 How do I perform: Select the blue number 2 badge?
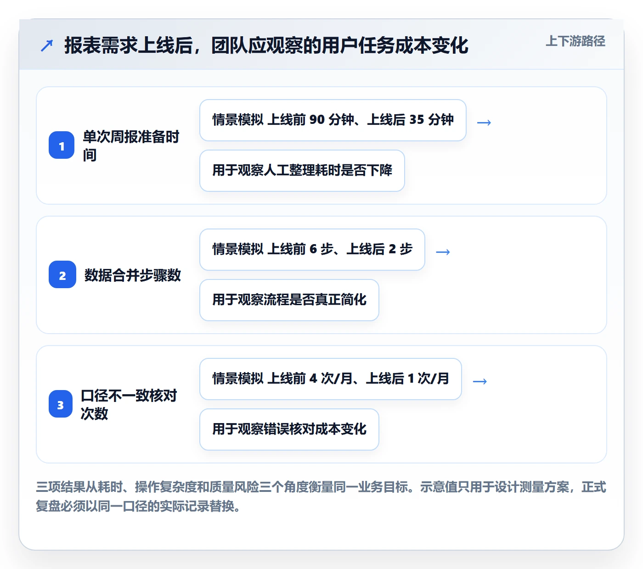pos(62,275)
